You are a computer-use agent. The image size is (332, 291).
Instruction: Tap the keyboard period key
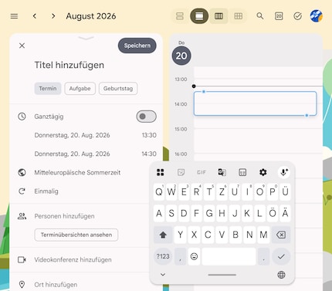point(263,256)
